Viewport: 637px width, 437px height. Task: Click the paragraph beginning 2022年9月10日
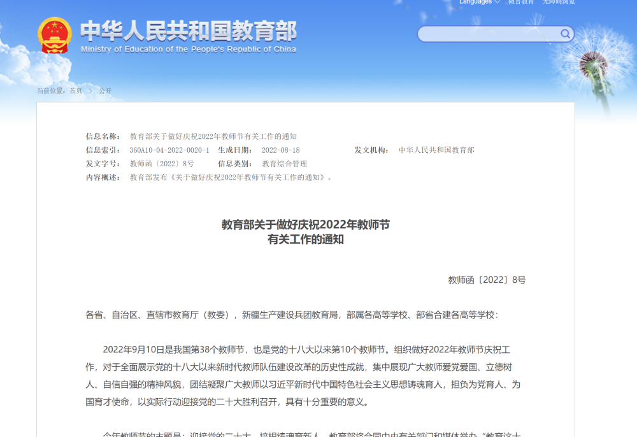pyautogui.click(x=306, y=376)
